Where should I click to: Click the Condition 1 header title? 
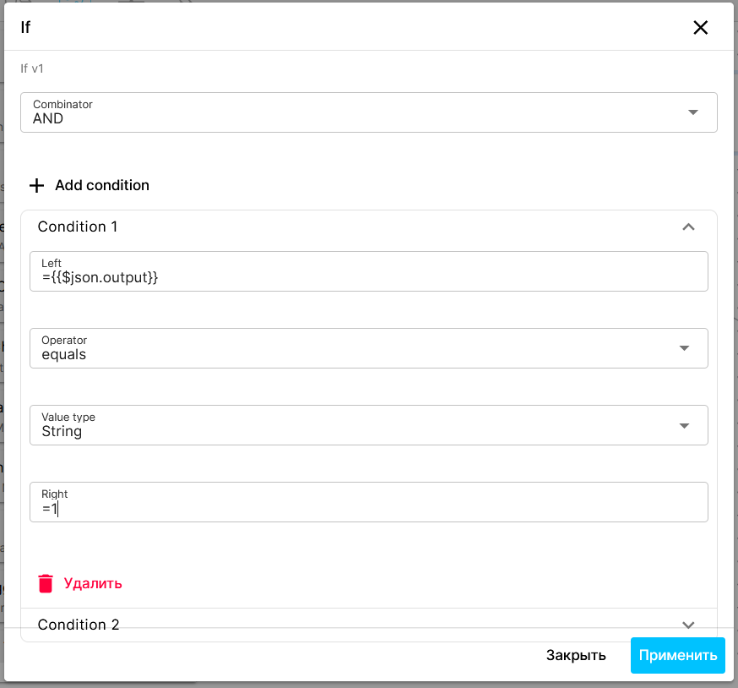click(x=78, y=227)
